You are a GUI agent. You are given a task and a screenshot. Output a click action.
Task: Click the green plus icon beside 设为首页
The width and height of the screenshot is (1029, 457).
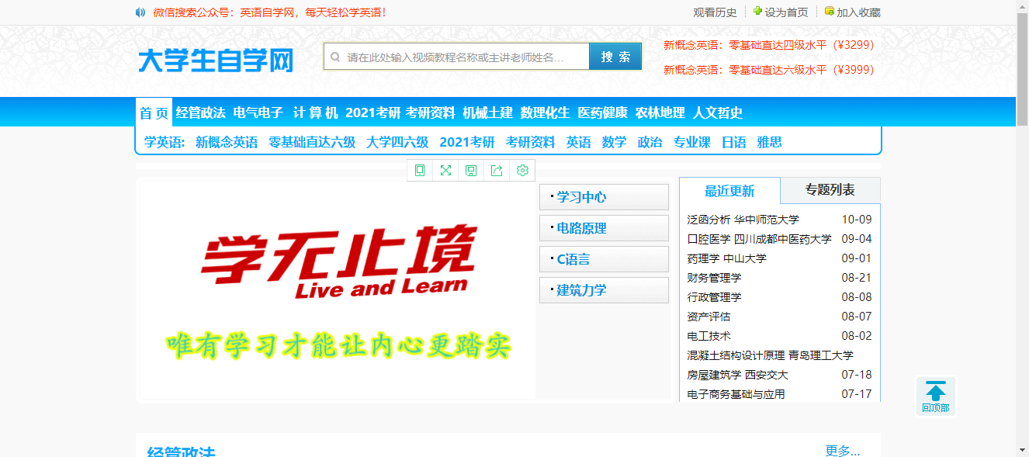[757, 12]
